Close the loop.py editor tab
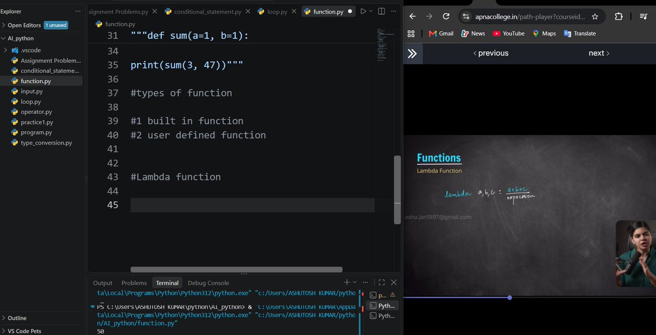Viewport: 656px width, 335px height. [294, 11]
